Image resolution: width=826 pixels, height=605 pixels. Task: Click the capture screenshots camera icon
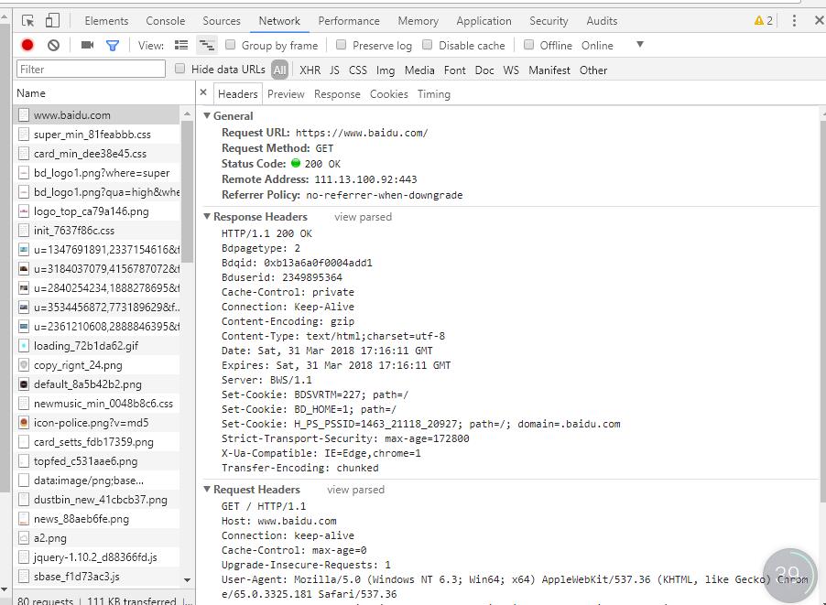point(87,45)
